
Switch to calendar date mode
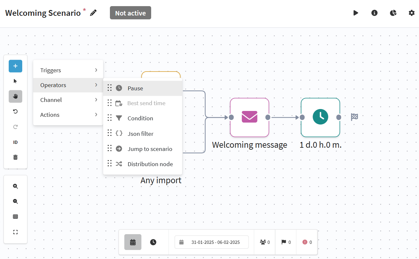(133, 242)
